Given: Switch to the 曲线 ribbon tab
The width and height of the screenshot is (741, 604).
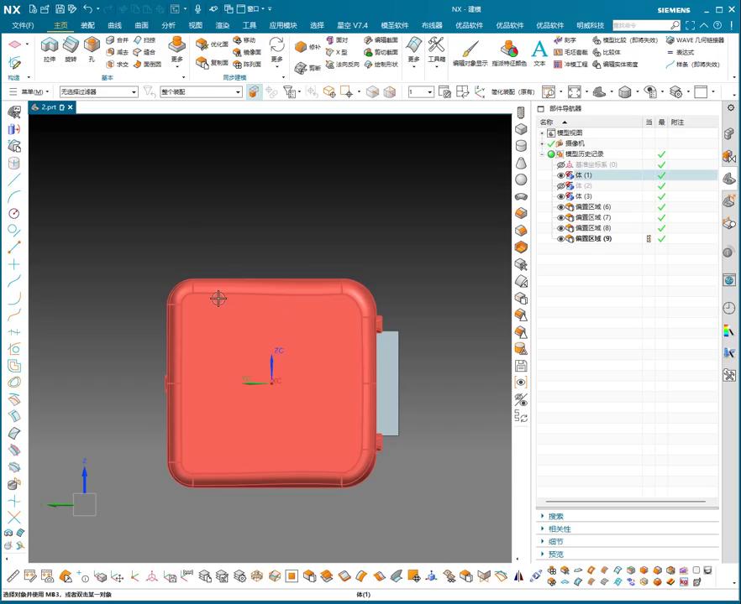Looking at the screenshot, I should 114,25.
